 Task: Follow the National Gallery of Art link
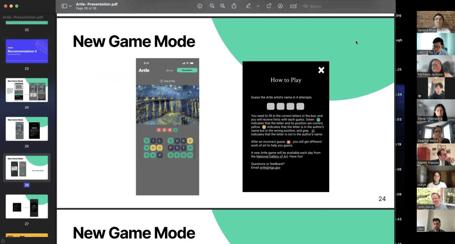[x=272, y=156]
